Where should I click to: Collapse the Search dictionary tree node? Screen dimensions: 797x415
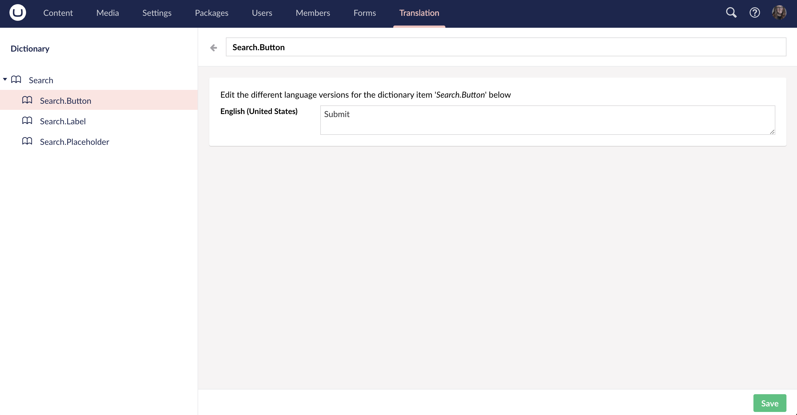pyautogui.click(x=5, y=79)
